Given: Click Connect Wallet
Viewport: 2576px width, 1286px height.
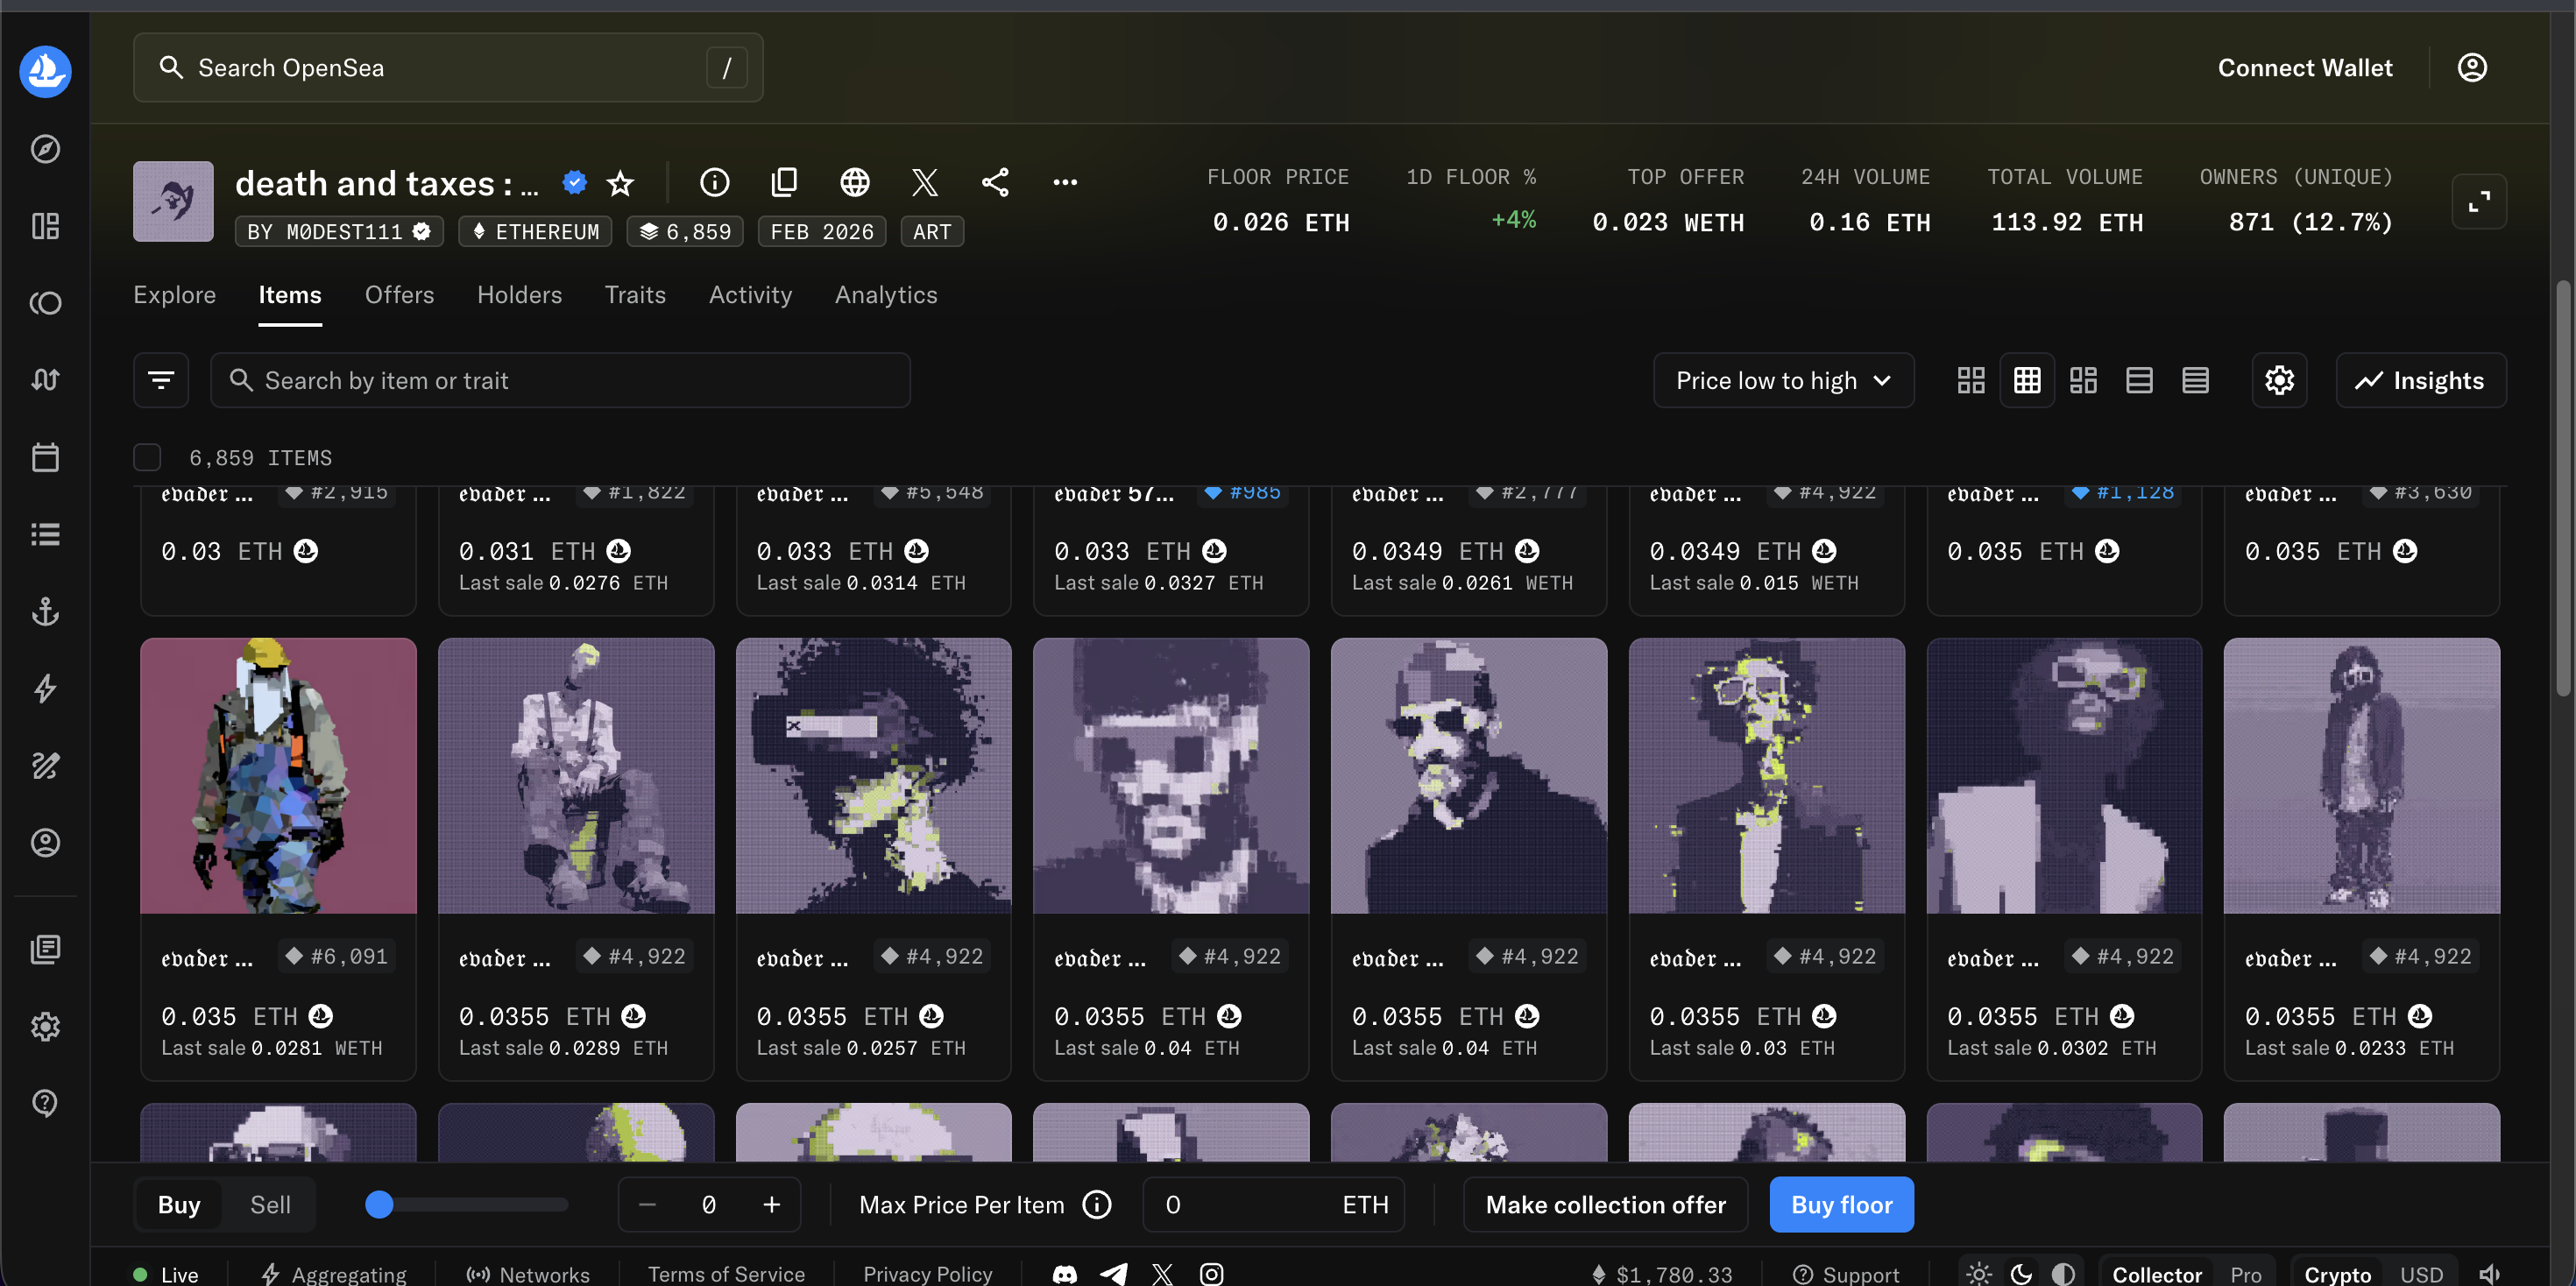Looking at the screenshot, I should (2305, 68).
